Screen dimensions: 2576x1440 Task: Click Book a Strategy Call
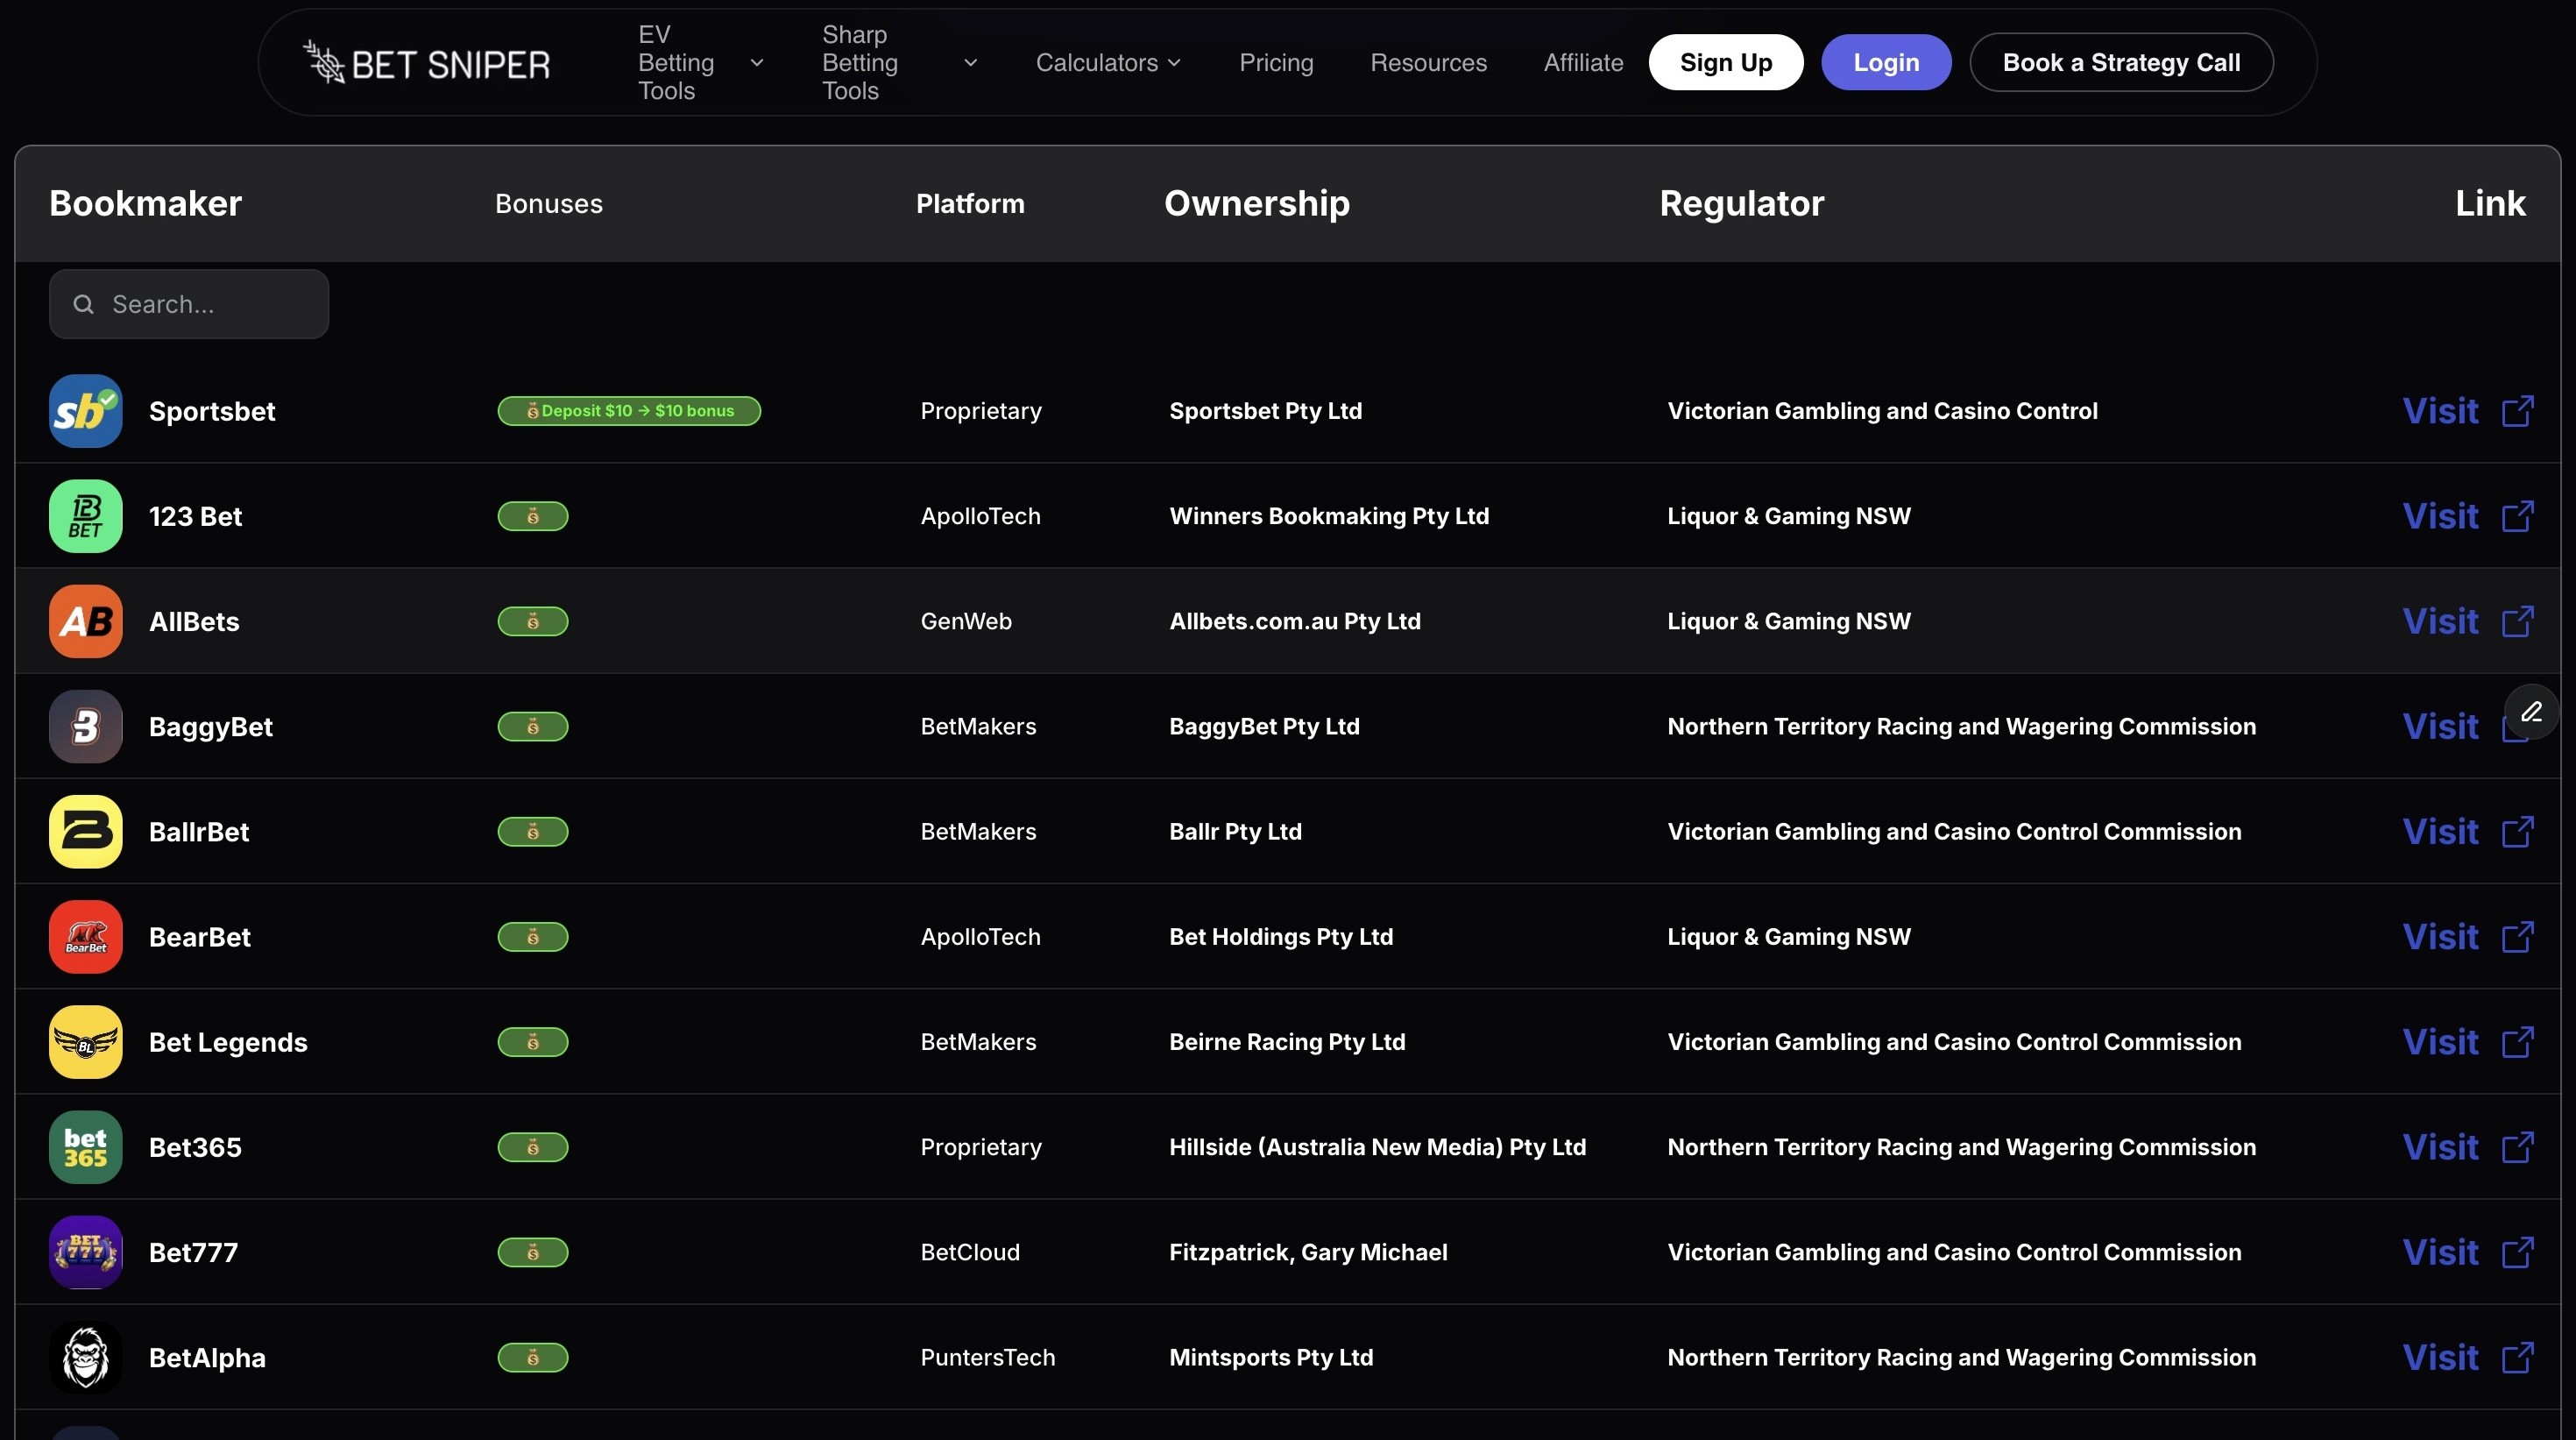coord(2121,62)
